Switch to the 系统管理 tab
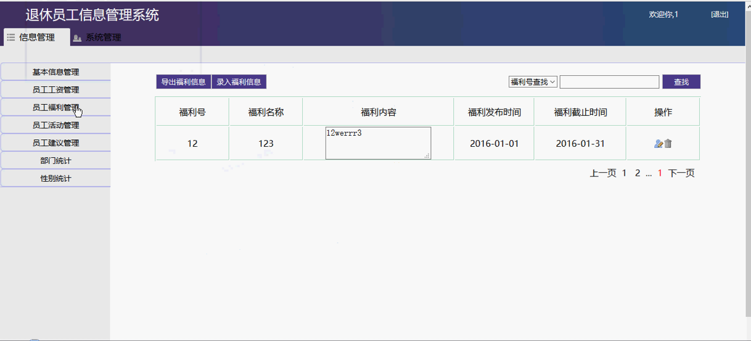The image size is (751, 341). pos(97,38)
